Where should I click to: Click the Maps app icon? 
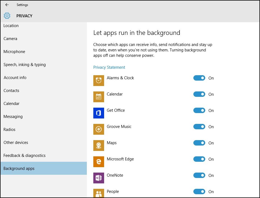coord(99,146)
